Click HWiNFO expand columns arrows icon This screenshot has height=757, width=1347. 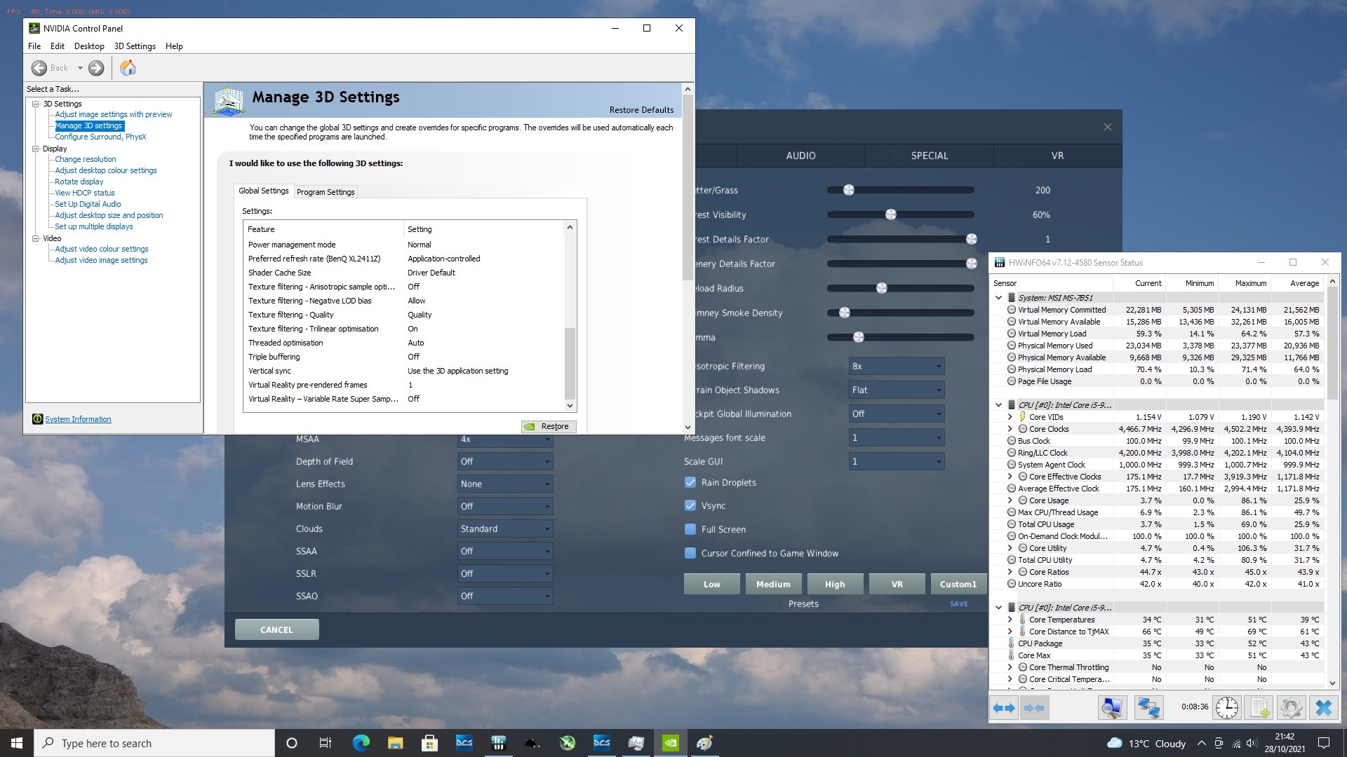coord(1004,707)
